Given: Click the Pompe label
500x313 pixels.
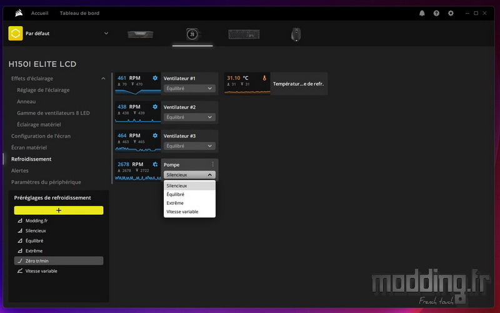Looking at the screenshot, I should 171,165.
